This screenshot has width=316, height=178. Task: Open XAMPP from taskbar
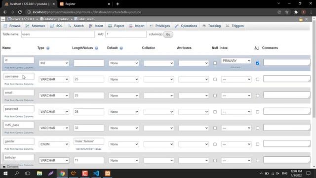[108, 174]
